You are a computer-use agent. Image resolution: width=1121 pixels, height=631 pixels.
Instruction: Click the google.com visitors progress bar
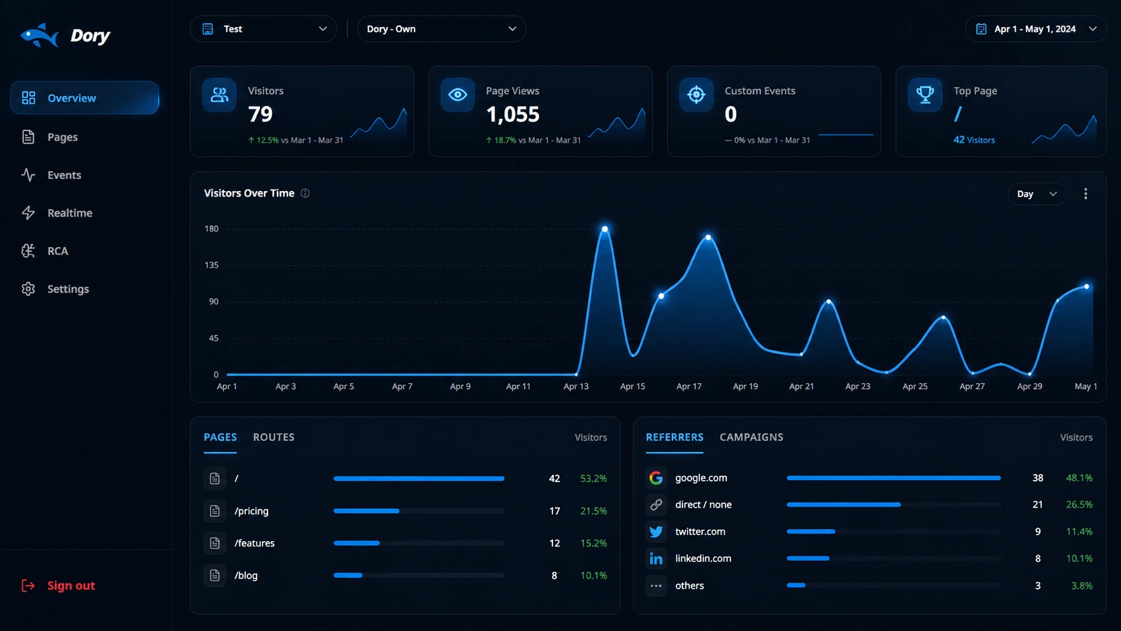click(x=894, y=477)
